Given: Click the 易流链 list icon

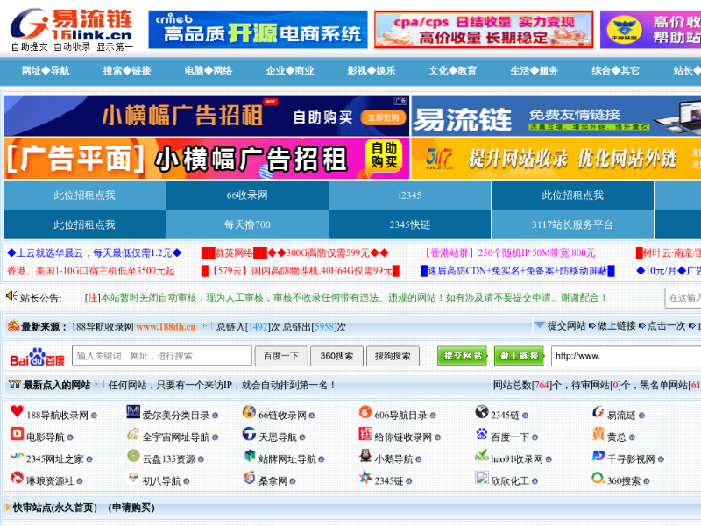Looking at the screenshot, I should coord(598,411).
